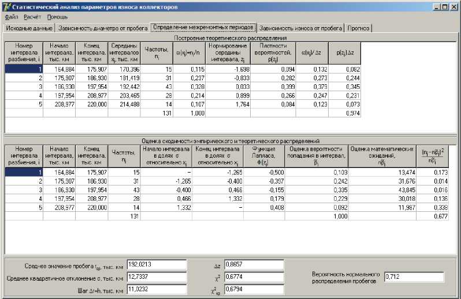Click standard deviation field 12,7337
The image size is (461, 299).
pyautogui.click(x=157, y=276)
